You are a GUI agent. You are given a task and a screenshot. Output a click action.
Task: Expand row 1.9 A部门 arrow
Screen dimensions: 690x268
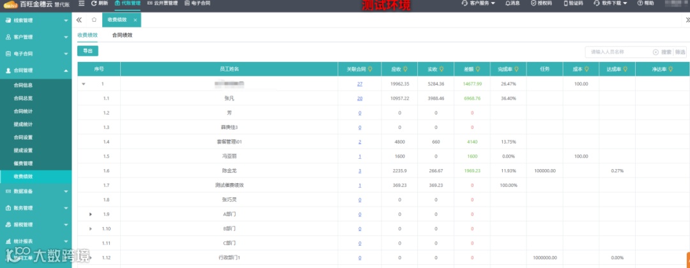click(91, 214)
